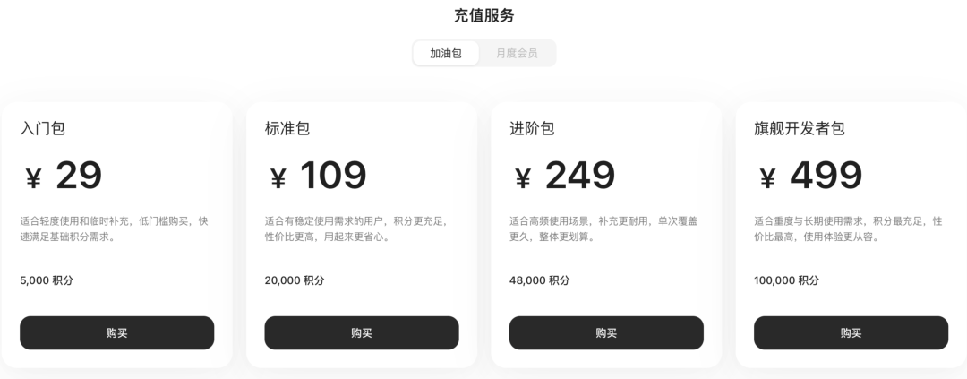Select the 标准包 card title

tap(287, 128)
